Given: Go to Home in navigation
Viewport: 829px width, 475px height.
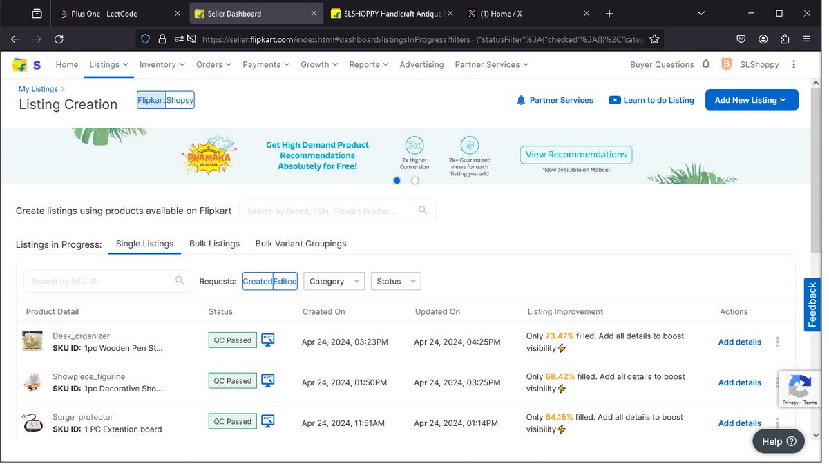Looking at the screenshot, I should click(x=67, y=64).
